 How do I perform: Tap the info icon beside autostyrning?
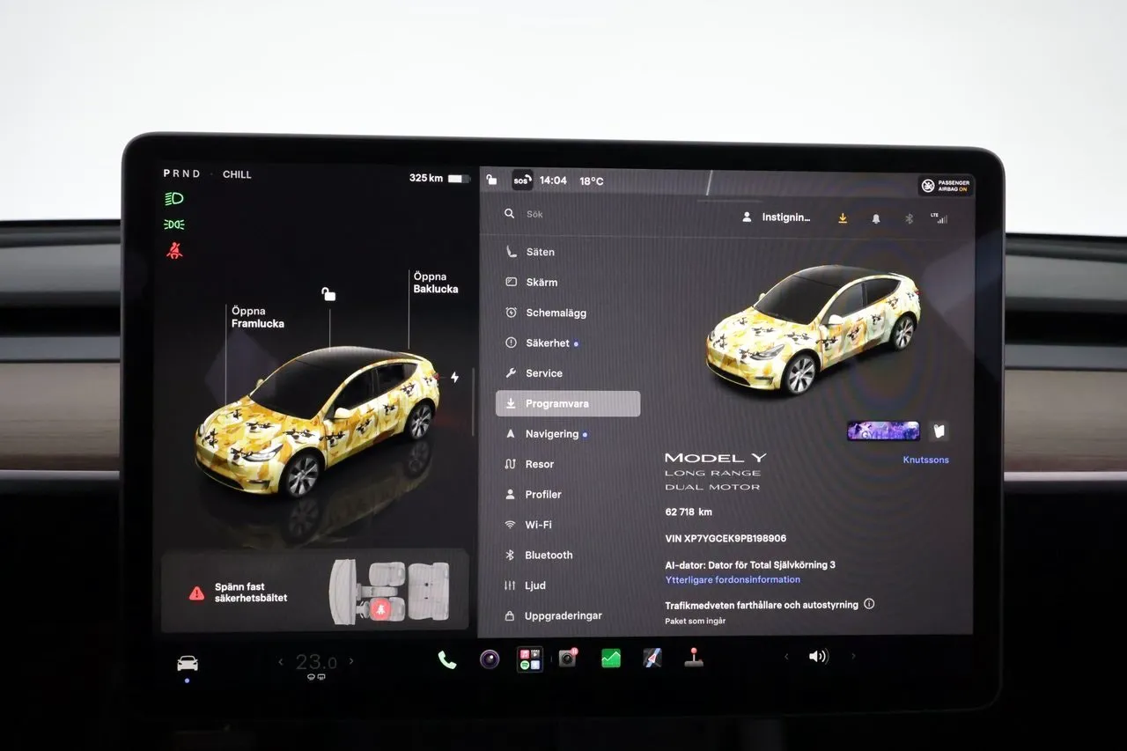click(869, 604)
